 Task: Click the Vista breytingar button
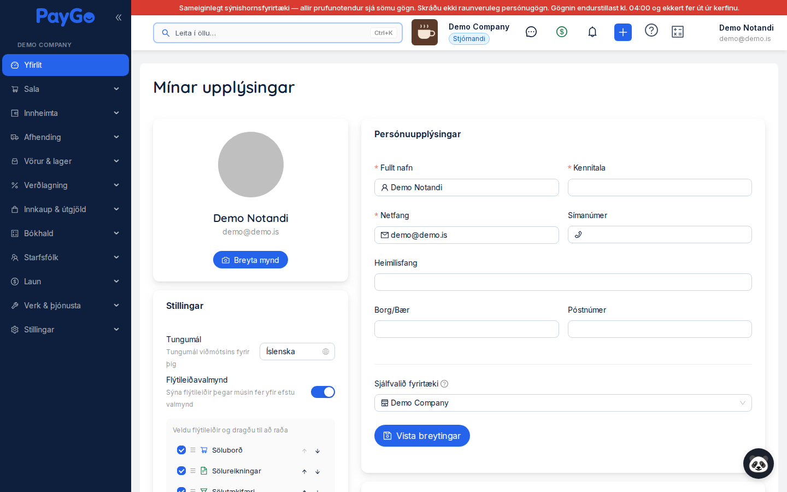[422, 436]
